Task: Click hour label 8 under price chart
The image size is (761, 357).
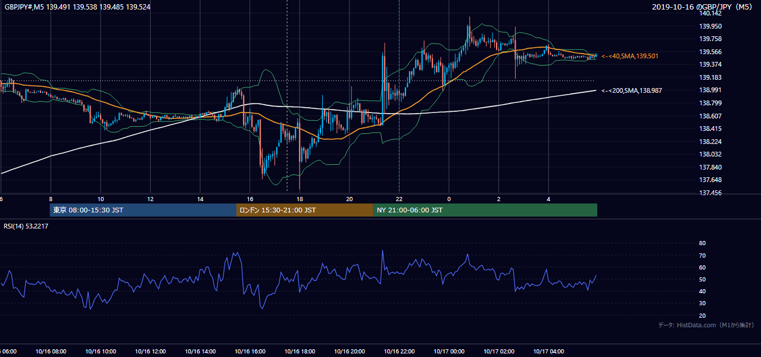Action: (51, 199)
